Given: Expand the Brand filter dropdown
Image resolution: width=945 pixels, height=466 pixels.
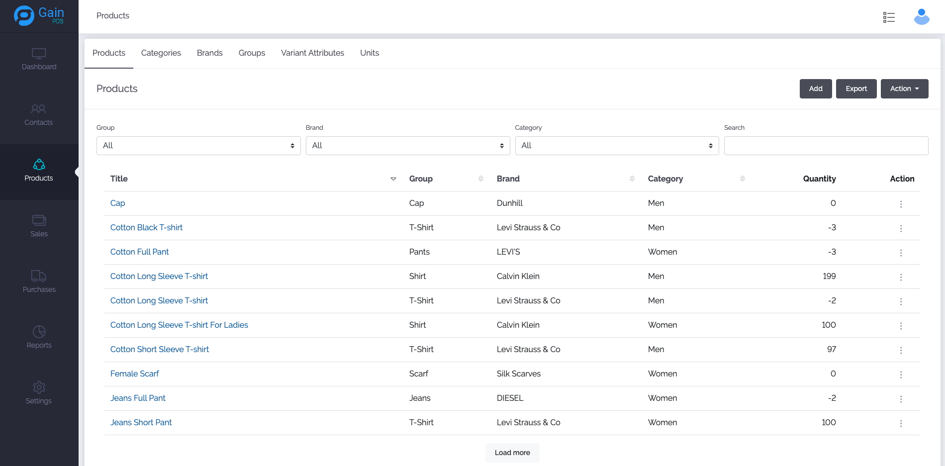Looking at the screenshot, I should pos(407,146).
